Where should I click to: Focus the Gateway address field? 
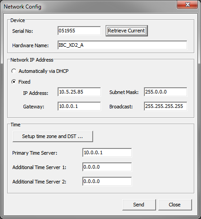[x=79, y=106]
